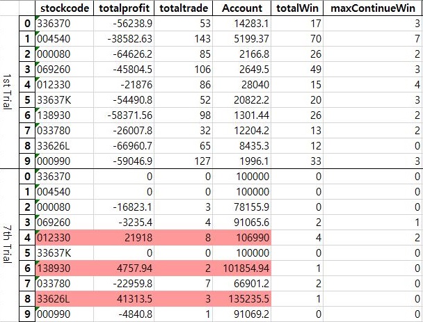423x322 pixels.
Task: Select totalprofit cell -22959.8
Action: [124, 284]
